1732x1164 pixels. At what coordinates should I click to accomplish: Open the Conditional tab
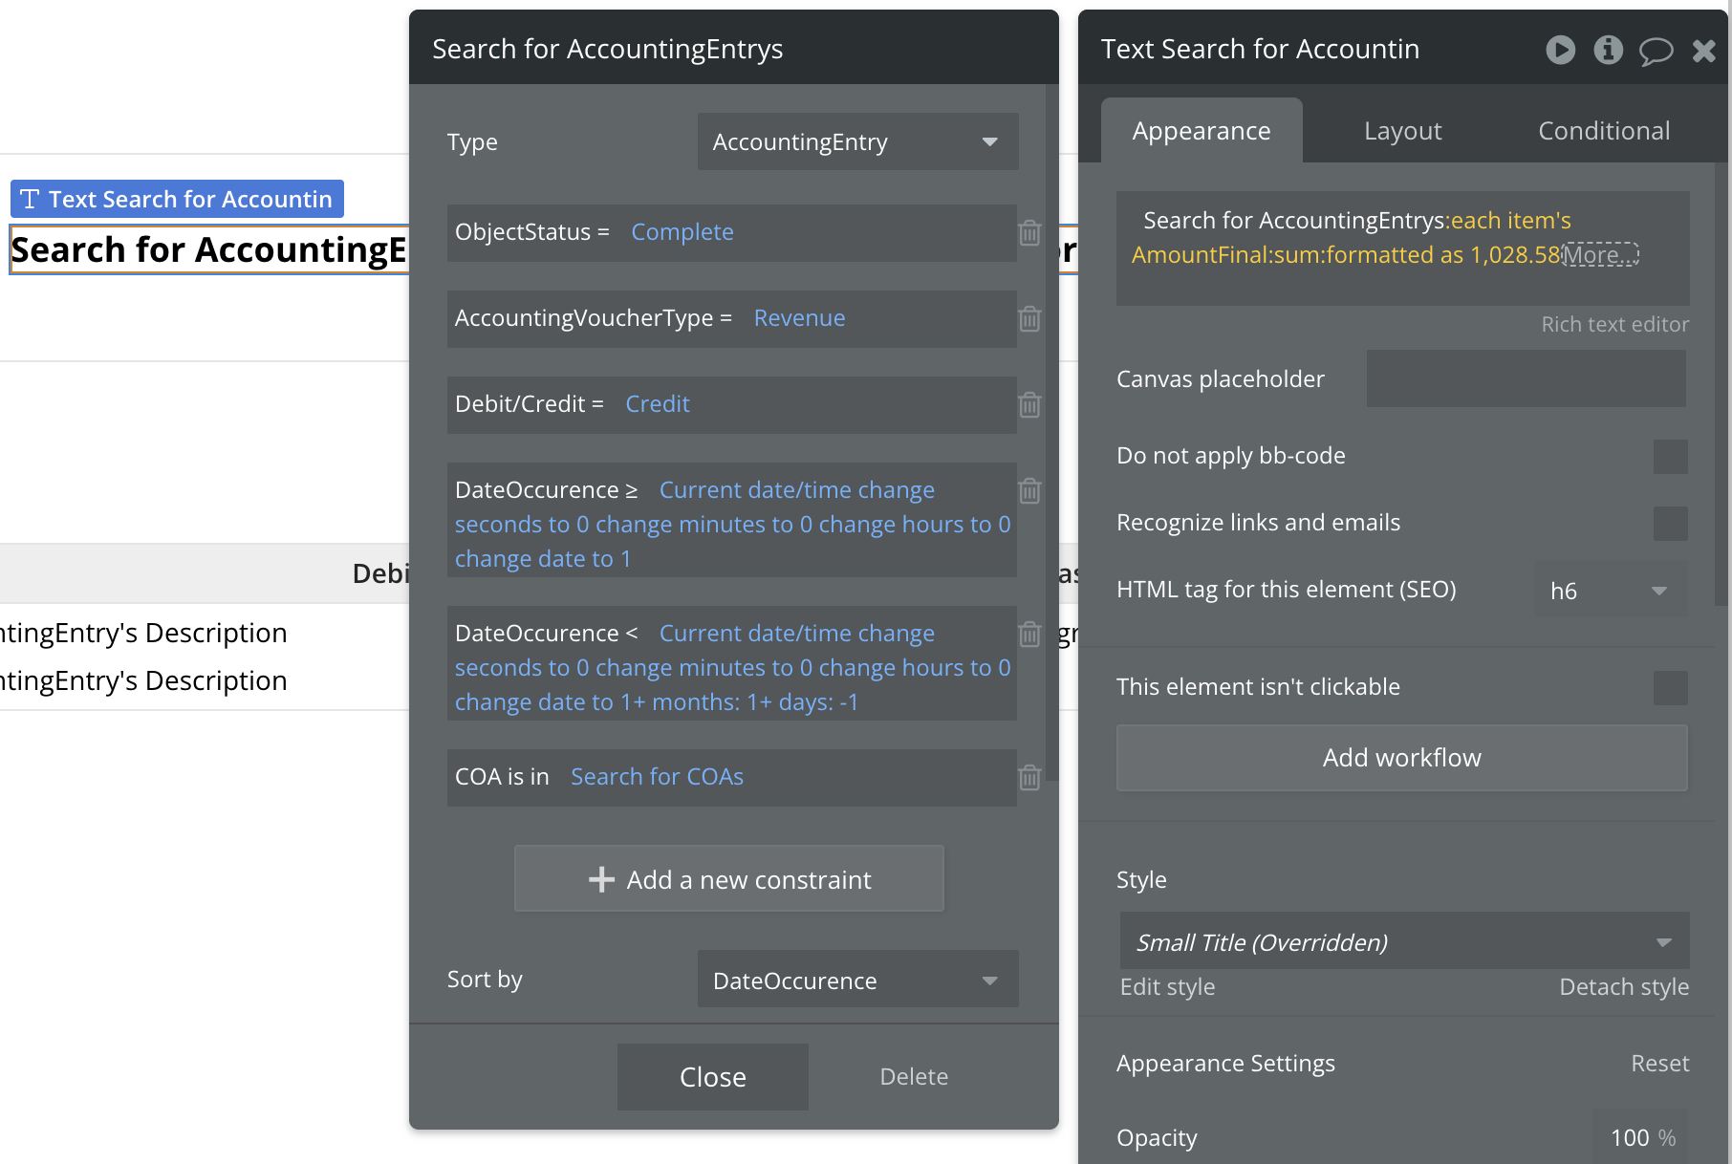pyautogui.click(x=1604, y=131)
